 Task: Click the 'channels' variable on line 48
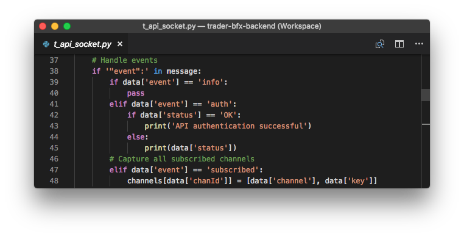(x=144, y=181)
